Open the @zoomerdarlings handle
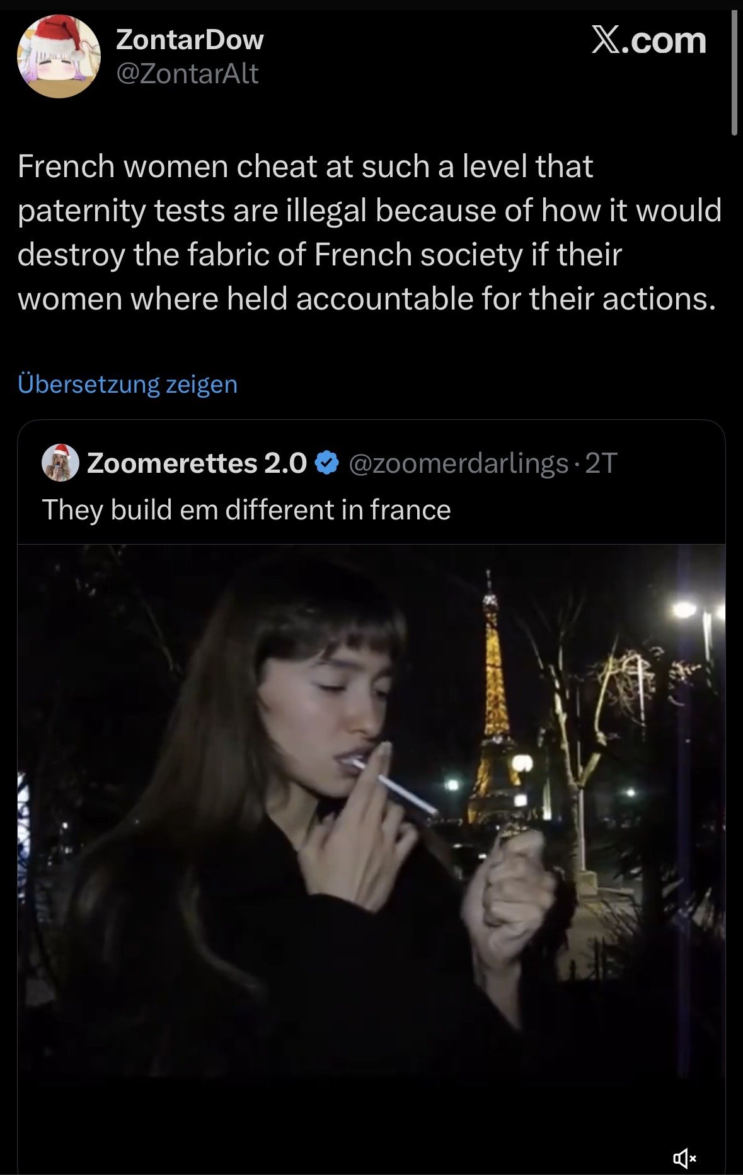This screenshot has height=1175, width=743. pyautogui.click(x=458, y=463)
